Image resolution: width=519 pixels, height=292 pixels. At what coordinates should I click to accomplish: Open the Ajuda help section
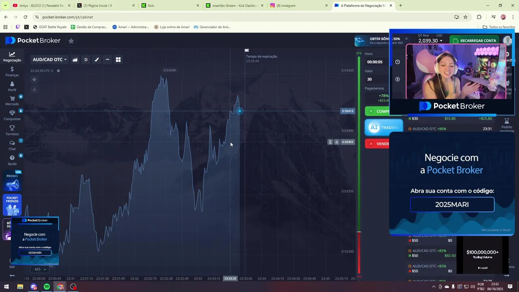click(x=12, y=161)
